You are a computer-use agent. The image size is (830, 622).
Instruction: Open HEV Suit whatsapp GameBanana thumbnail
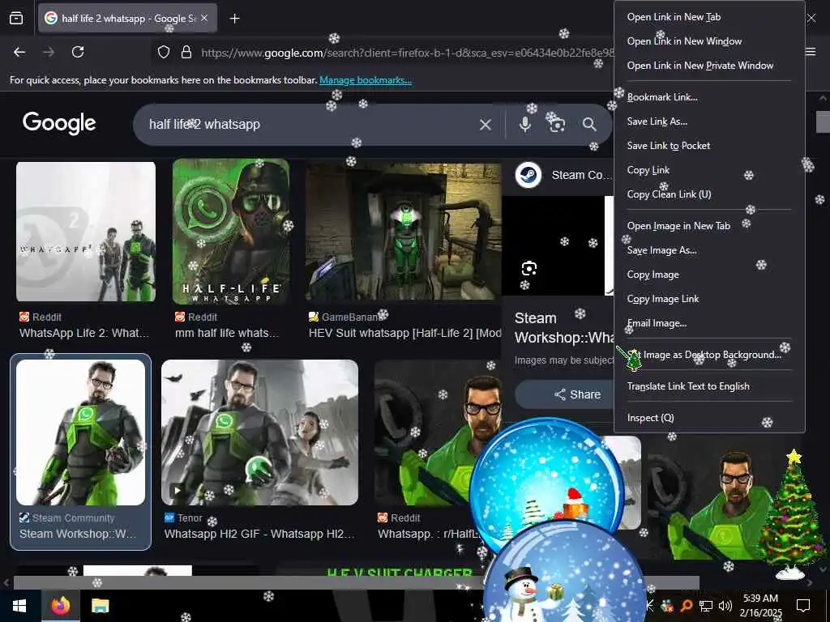coord(404,232)
